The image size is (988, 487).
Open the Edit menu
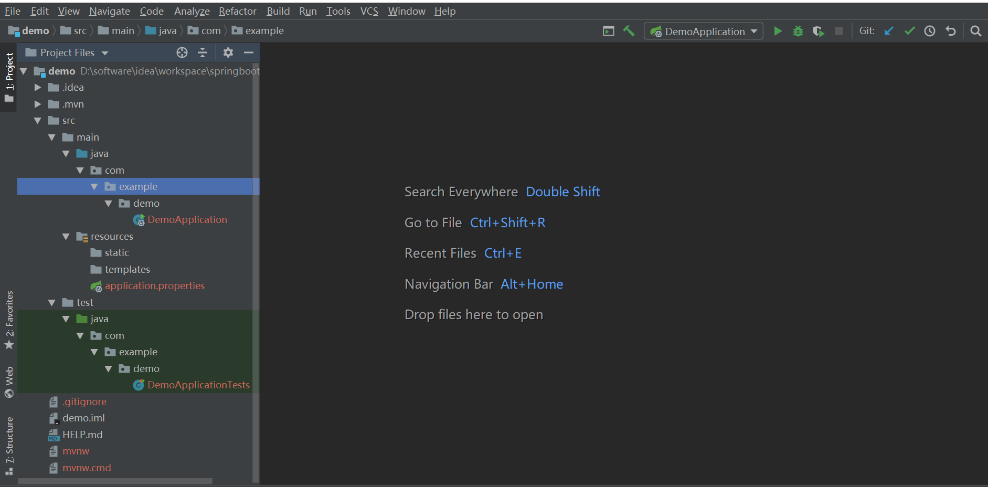tap(39, 11)
